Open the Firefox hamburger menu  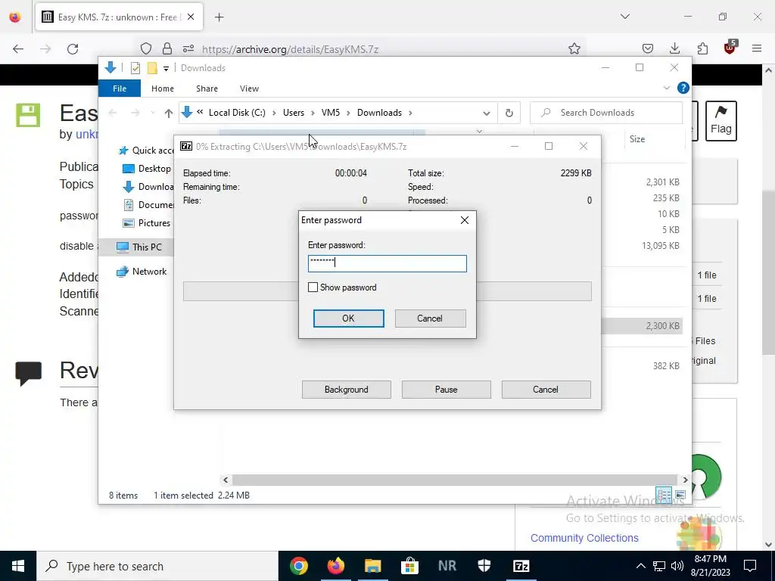click(757, 48)
